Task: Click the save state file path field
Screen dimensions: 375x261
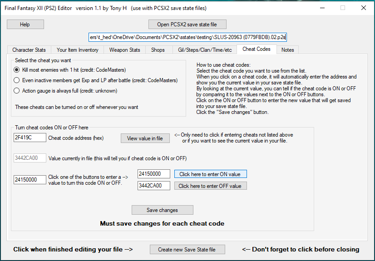Action: tap(187, 37)
